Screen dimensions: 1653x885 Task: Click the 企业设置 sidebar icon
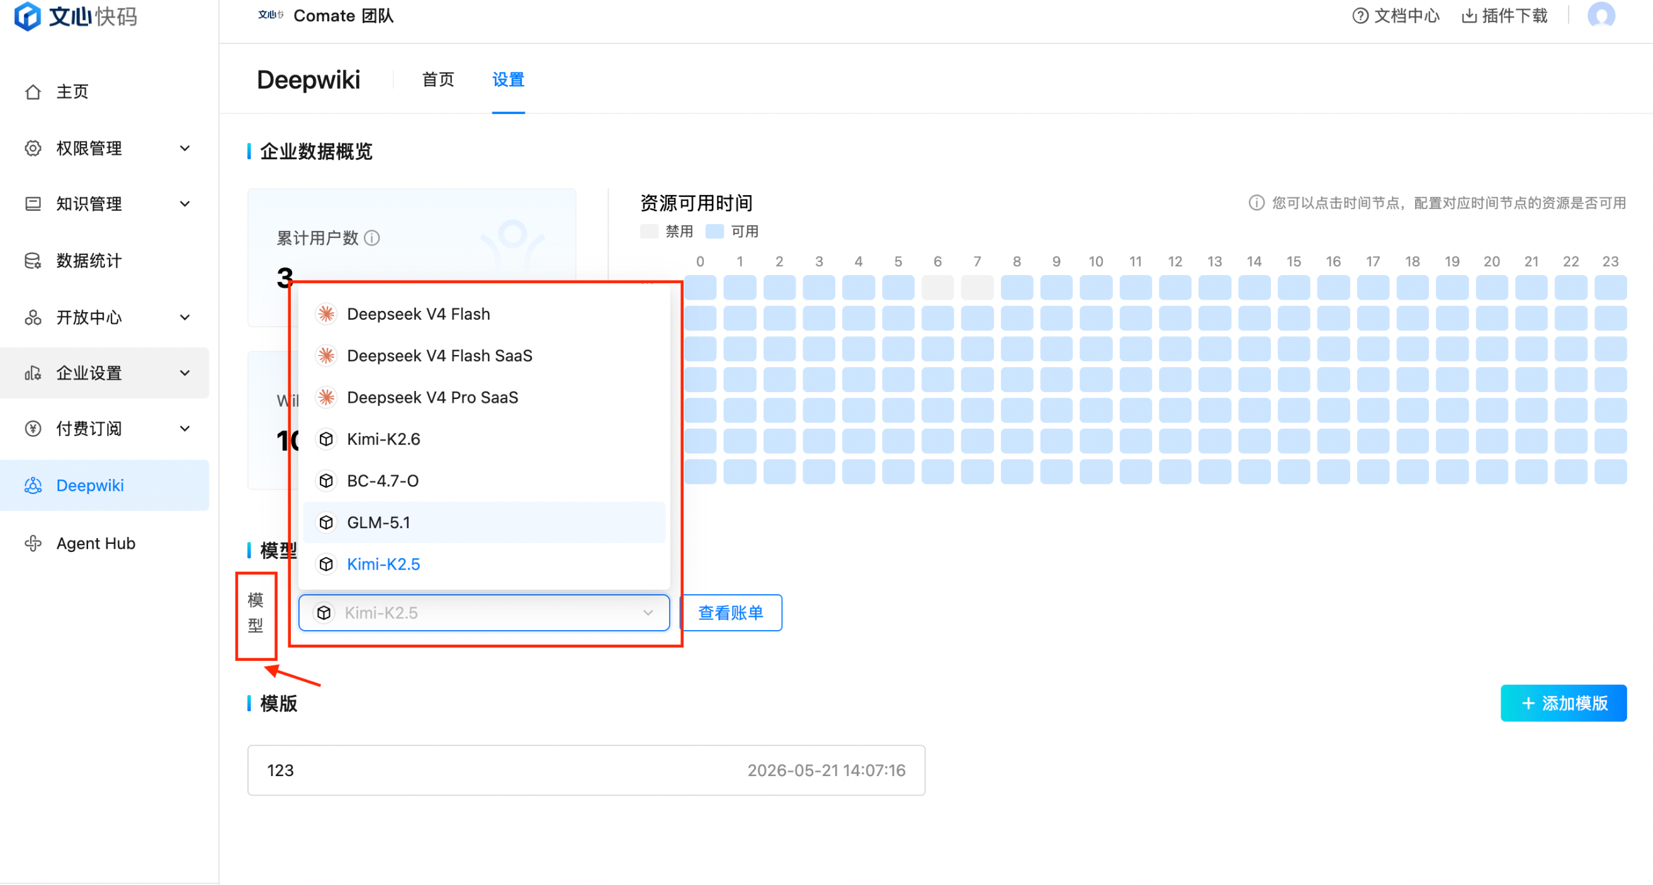(x=33, y=373)
